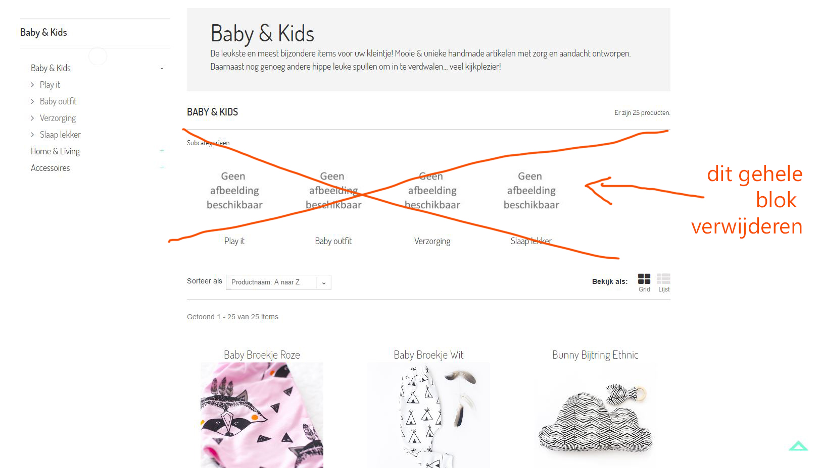Click the Slaap lekker placeholder image
The width and height of the screenshot is (821, 468).
(531, 191)
